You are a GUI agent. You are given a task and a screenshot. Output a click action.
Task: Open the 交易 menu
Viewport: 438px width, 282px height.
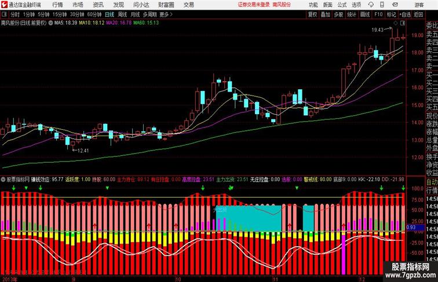pyautogui.click(x=189, y=5)
